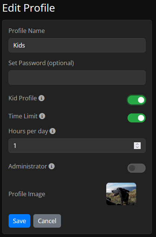Click the Kid Profile label text
This screenshot has height=237, width=156.
[x=23, y=98]
